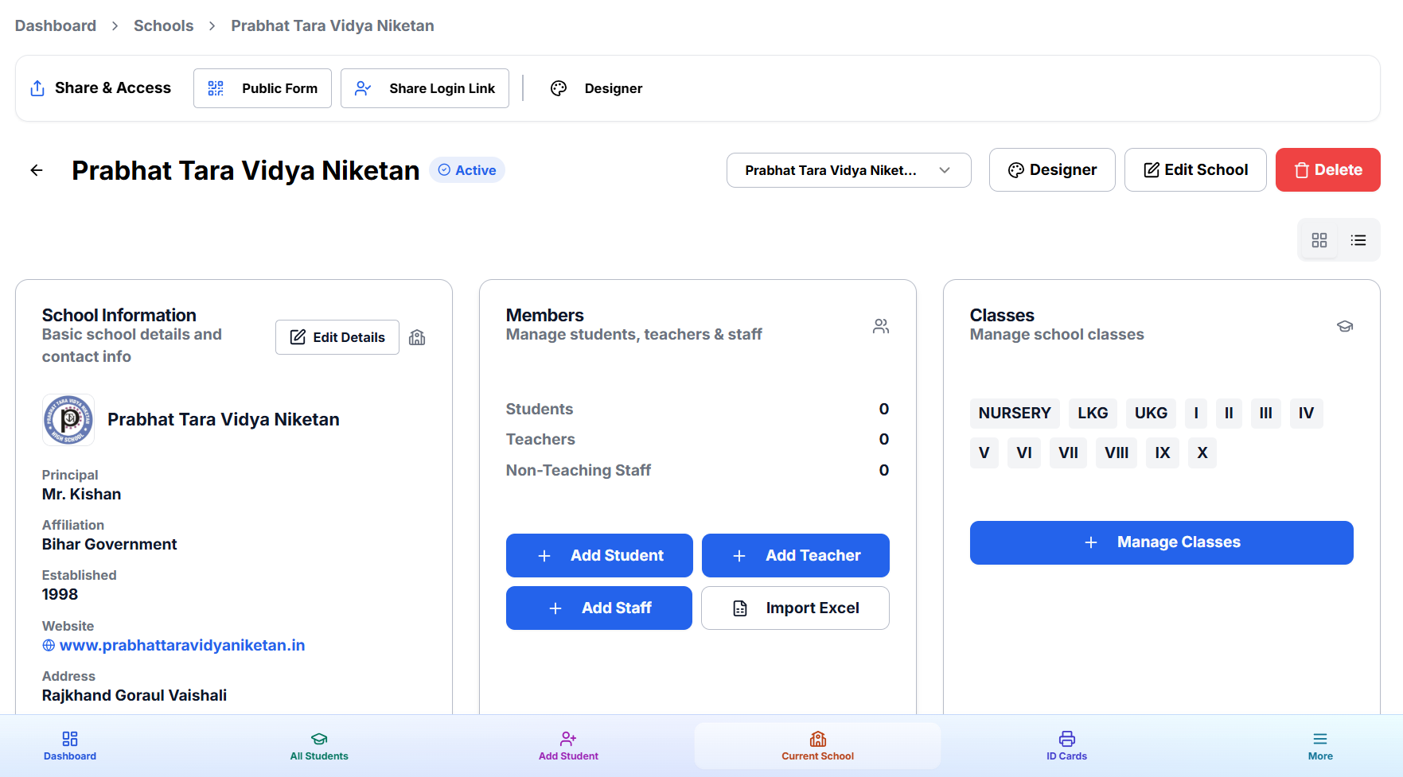
Task: Open ID Cards in bottom navigation
Action: (x=1066, y=746)
